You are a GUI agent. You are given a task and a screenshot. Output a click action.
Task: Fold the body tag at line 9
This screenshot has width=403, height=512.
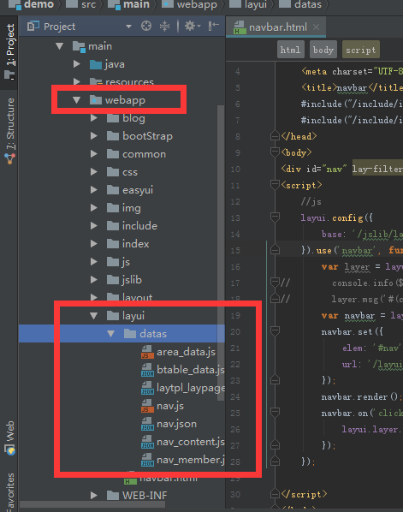click(275, 152)
